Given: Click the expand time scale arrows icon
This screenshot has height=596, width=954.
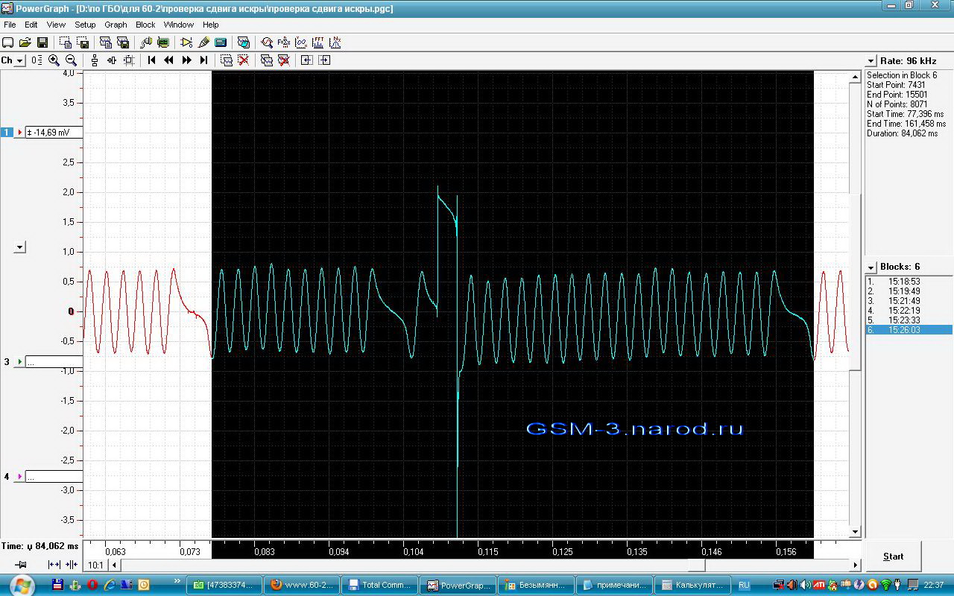Looking at the screenshot, I should coord(54,565).
